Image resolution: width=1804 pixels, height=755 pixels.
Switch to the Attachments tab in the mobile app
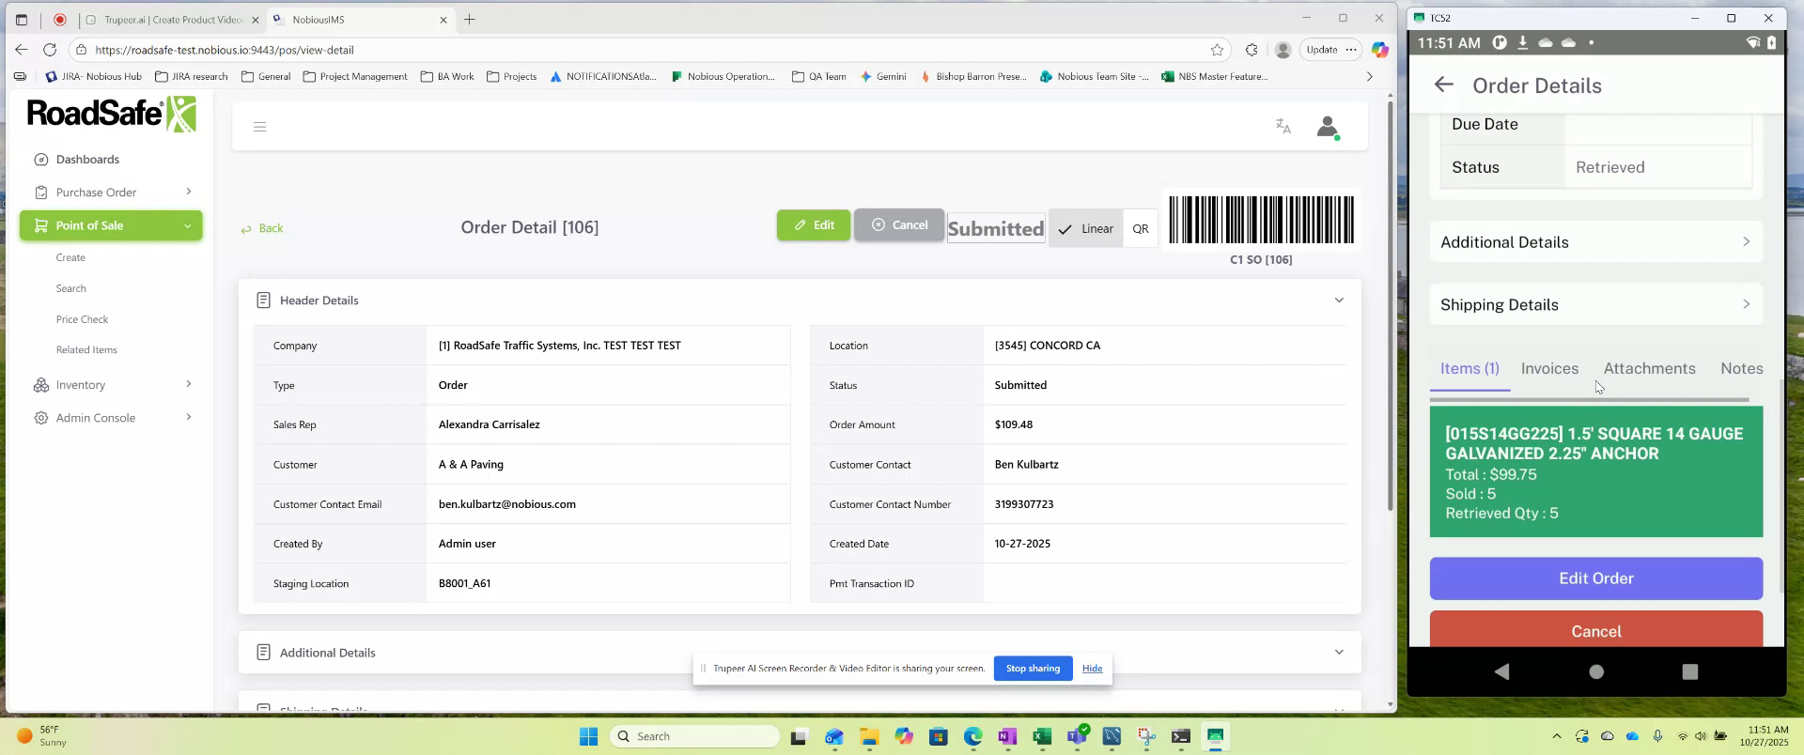click(1649, 368)
